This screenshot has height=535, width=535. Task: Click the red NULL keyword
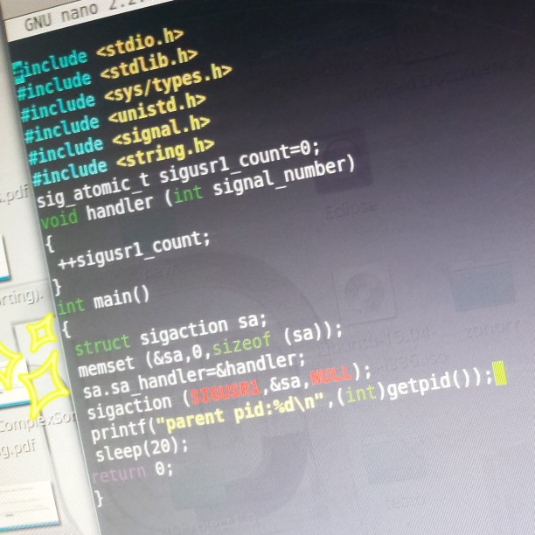330,375
